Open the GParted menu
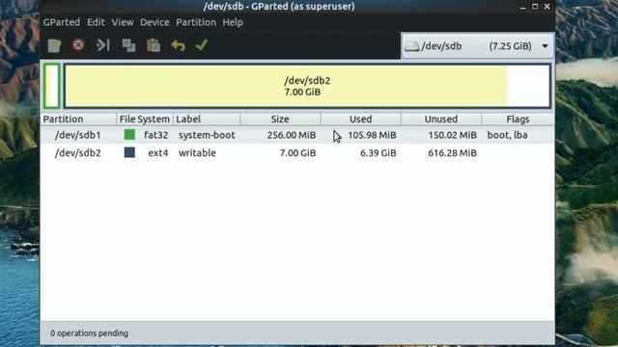 [62, 22]
